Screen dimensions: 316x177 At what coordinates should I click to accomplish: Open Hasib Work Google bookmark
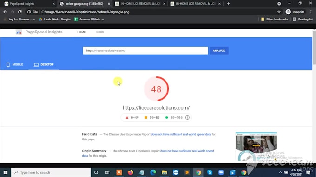coord(55,19)
